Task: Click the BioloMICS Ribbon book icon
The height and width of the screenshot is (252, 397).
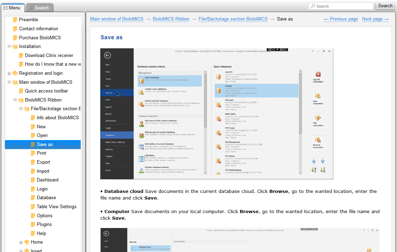Action: click(21, 100)
